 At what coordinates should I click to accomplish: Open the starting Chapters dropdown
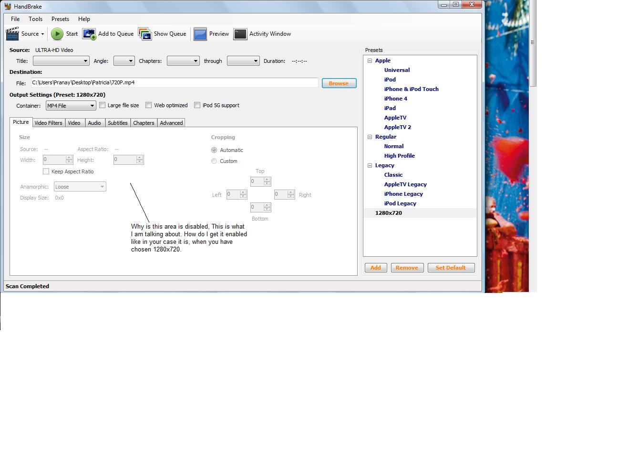click(x=183, y=61)
